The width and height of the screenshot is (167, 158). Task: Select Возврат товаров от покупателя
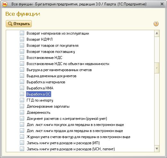coord(53,46)
